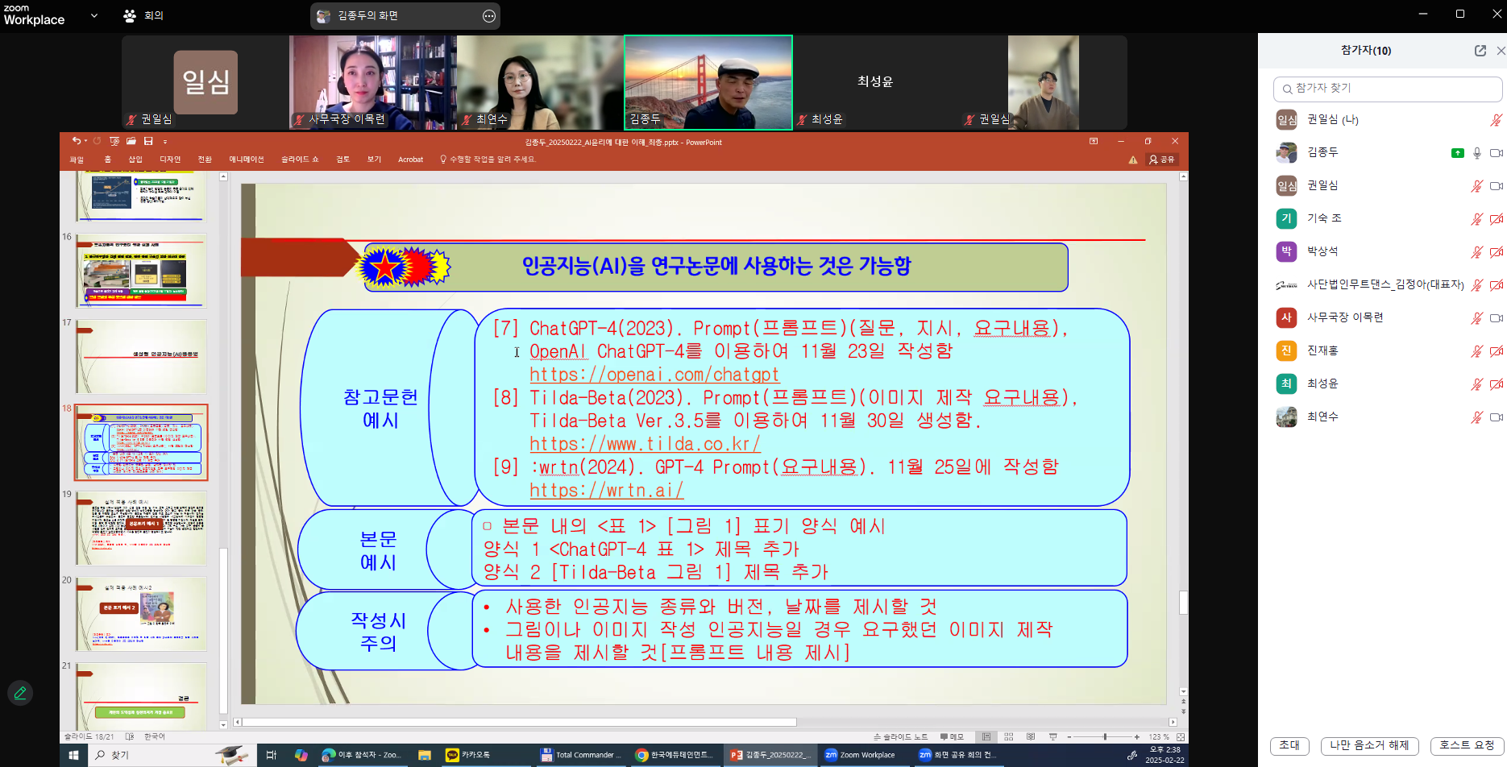
Task: Toggle 김종두 camera icon in participants
Action: tap(1497, 152)
